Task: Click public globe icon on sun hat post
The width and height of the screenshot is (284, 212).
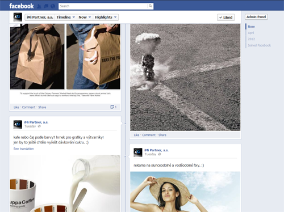Action: (160, 154)
